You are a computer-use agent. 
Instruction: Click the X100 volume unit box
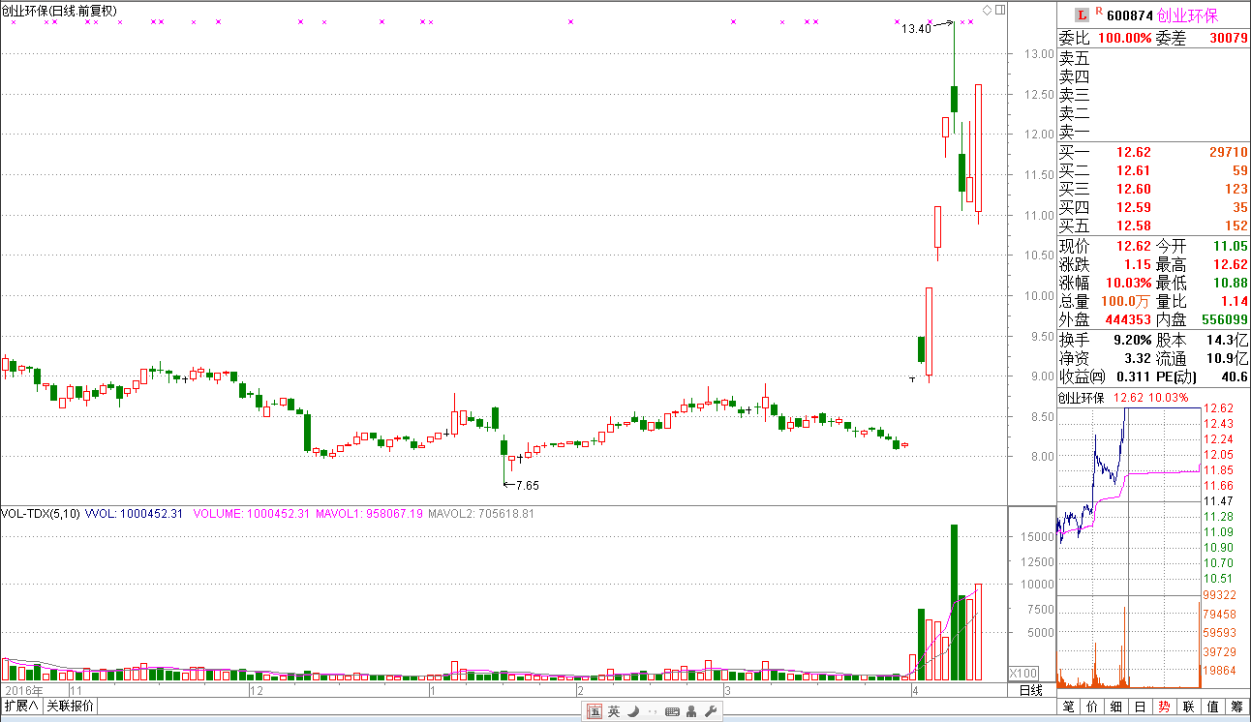click(x=1023, y=673)
